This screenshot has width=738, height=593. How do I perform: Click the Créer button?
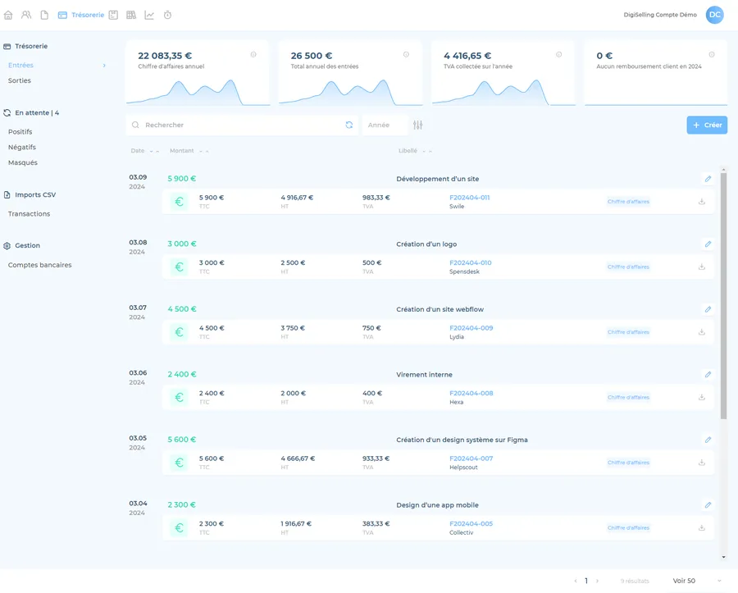[707, 125]
